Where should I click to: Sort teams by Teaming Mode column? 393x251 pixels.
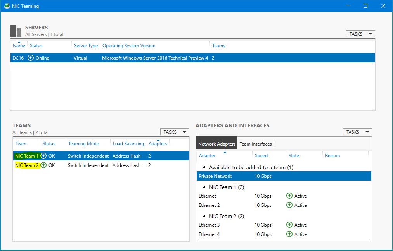pyautogui.click(x=83, y=144)
